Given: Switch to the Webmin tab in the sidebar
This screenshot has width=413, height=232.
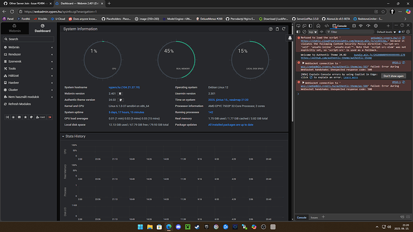Looking at the screenshot, I should pyautogui.click(x=14, y=28).
